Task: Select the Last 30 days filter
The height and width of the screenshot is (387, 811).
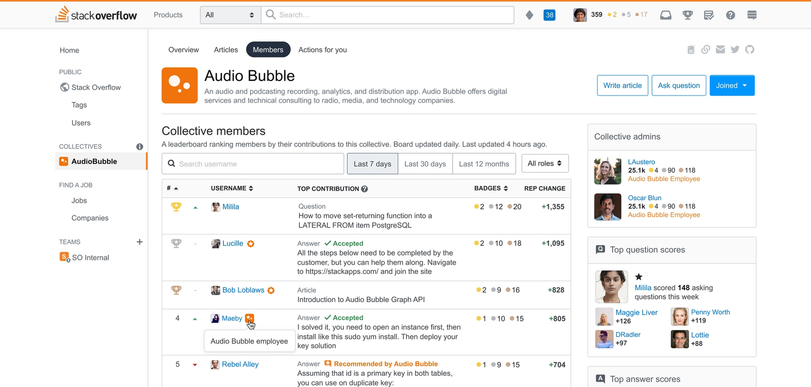Action: (x=425, y=164)
